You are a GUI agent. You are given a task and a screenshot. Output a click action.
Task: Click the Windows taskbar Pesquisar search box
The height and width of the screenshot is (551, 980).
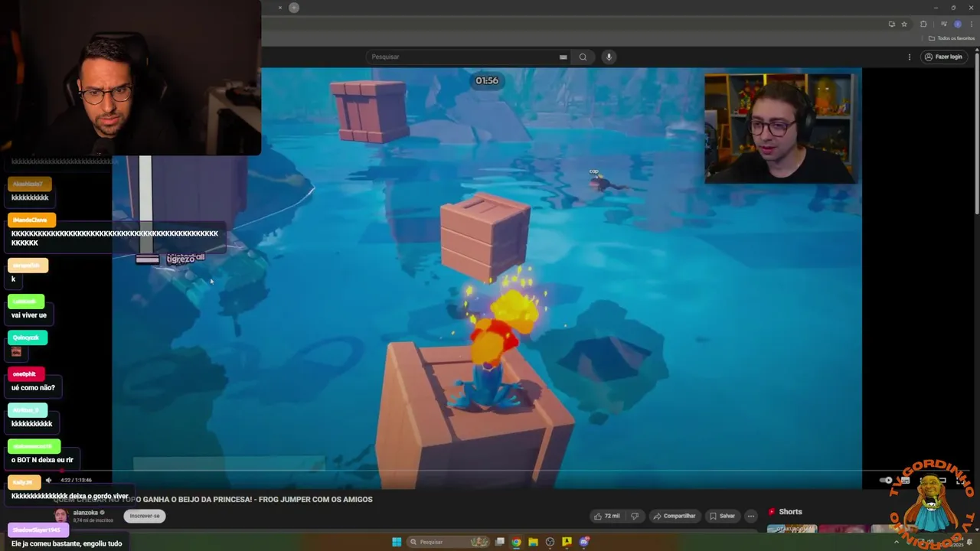pos(449,542)
